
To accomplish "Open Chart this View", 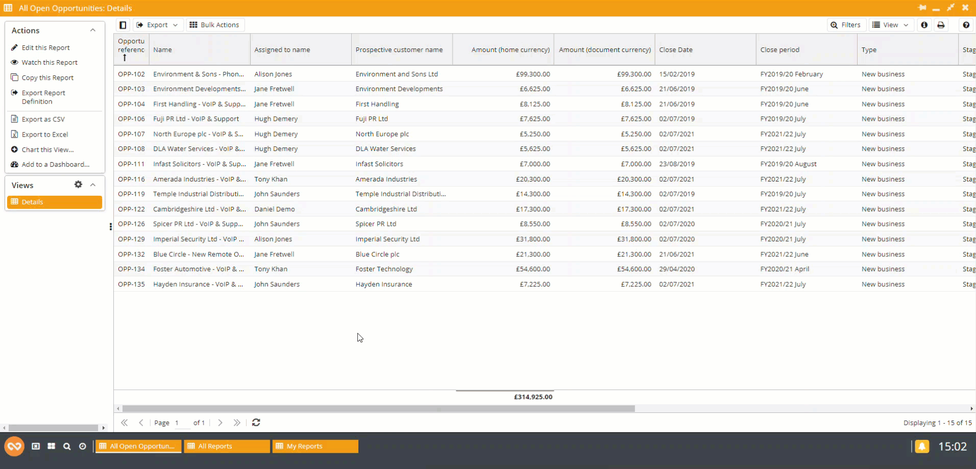I will click(47, 149).
